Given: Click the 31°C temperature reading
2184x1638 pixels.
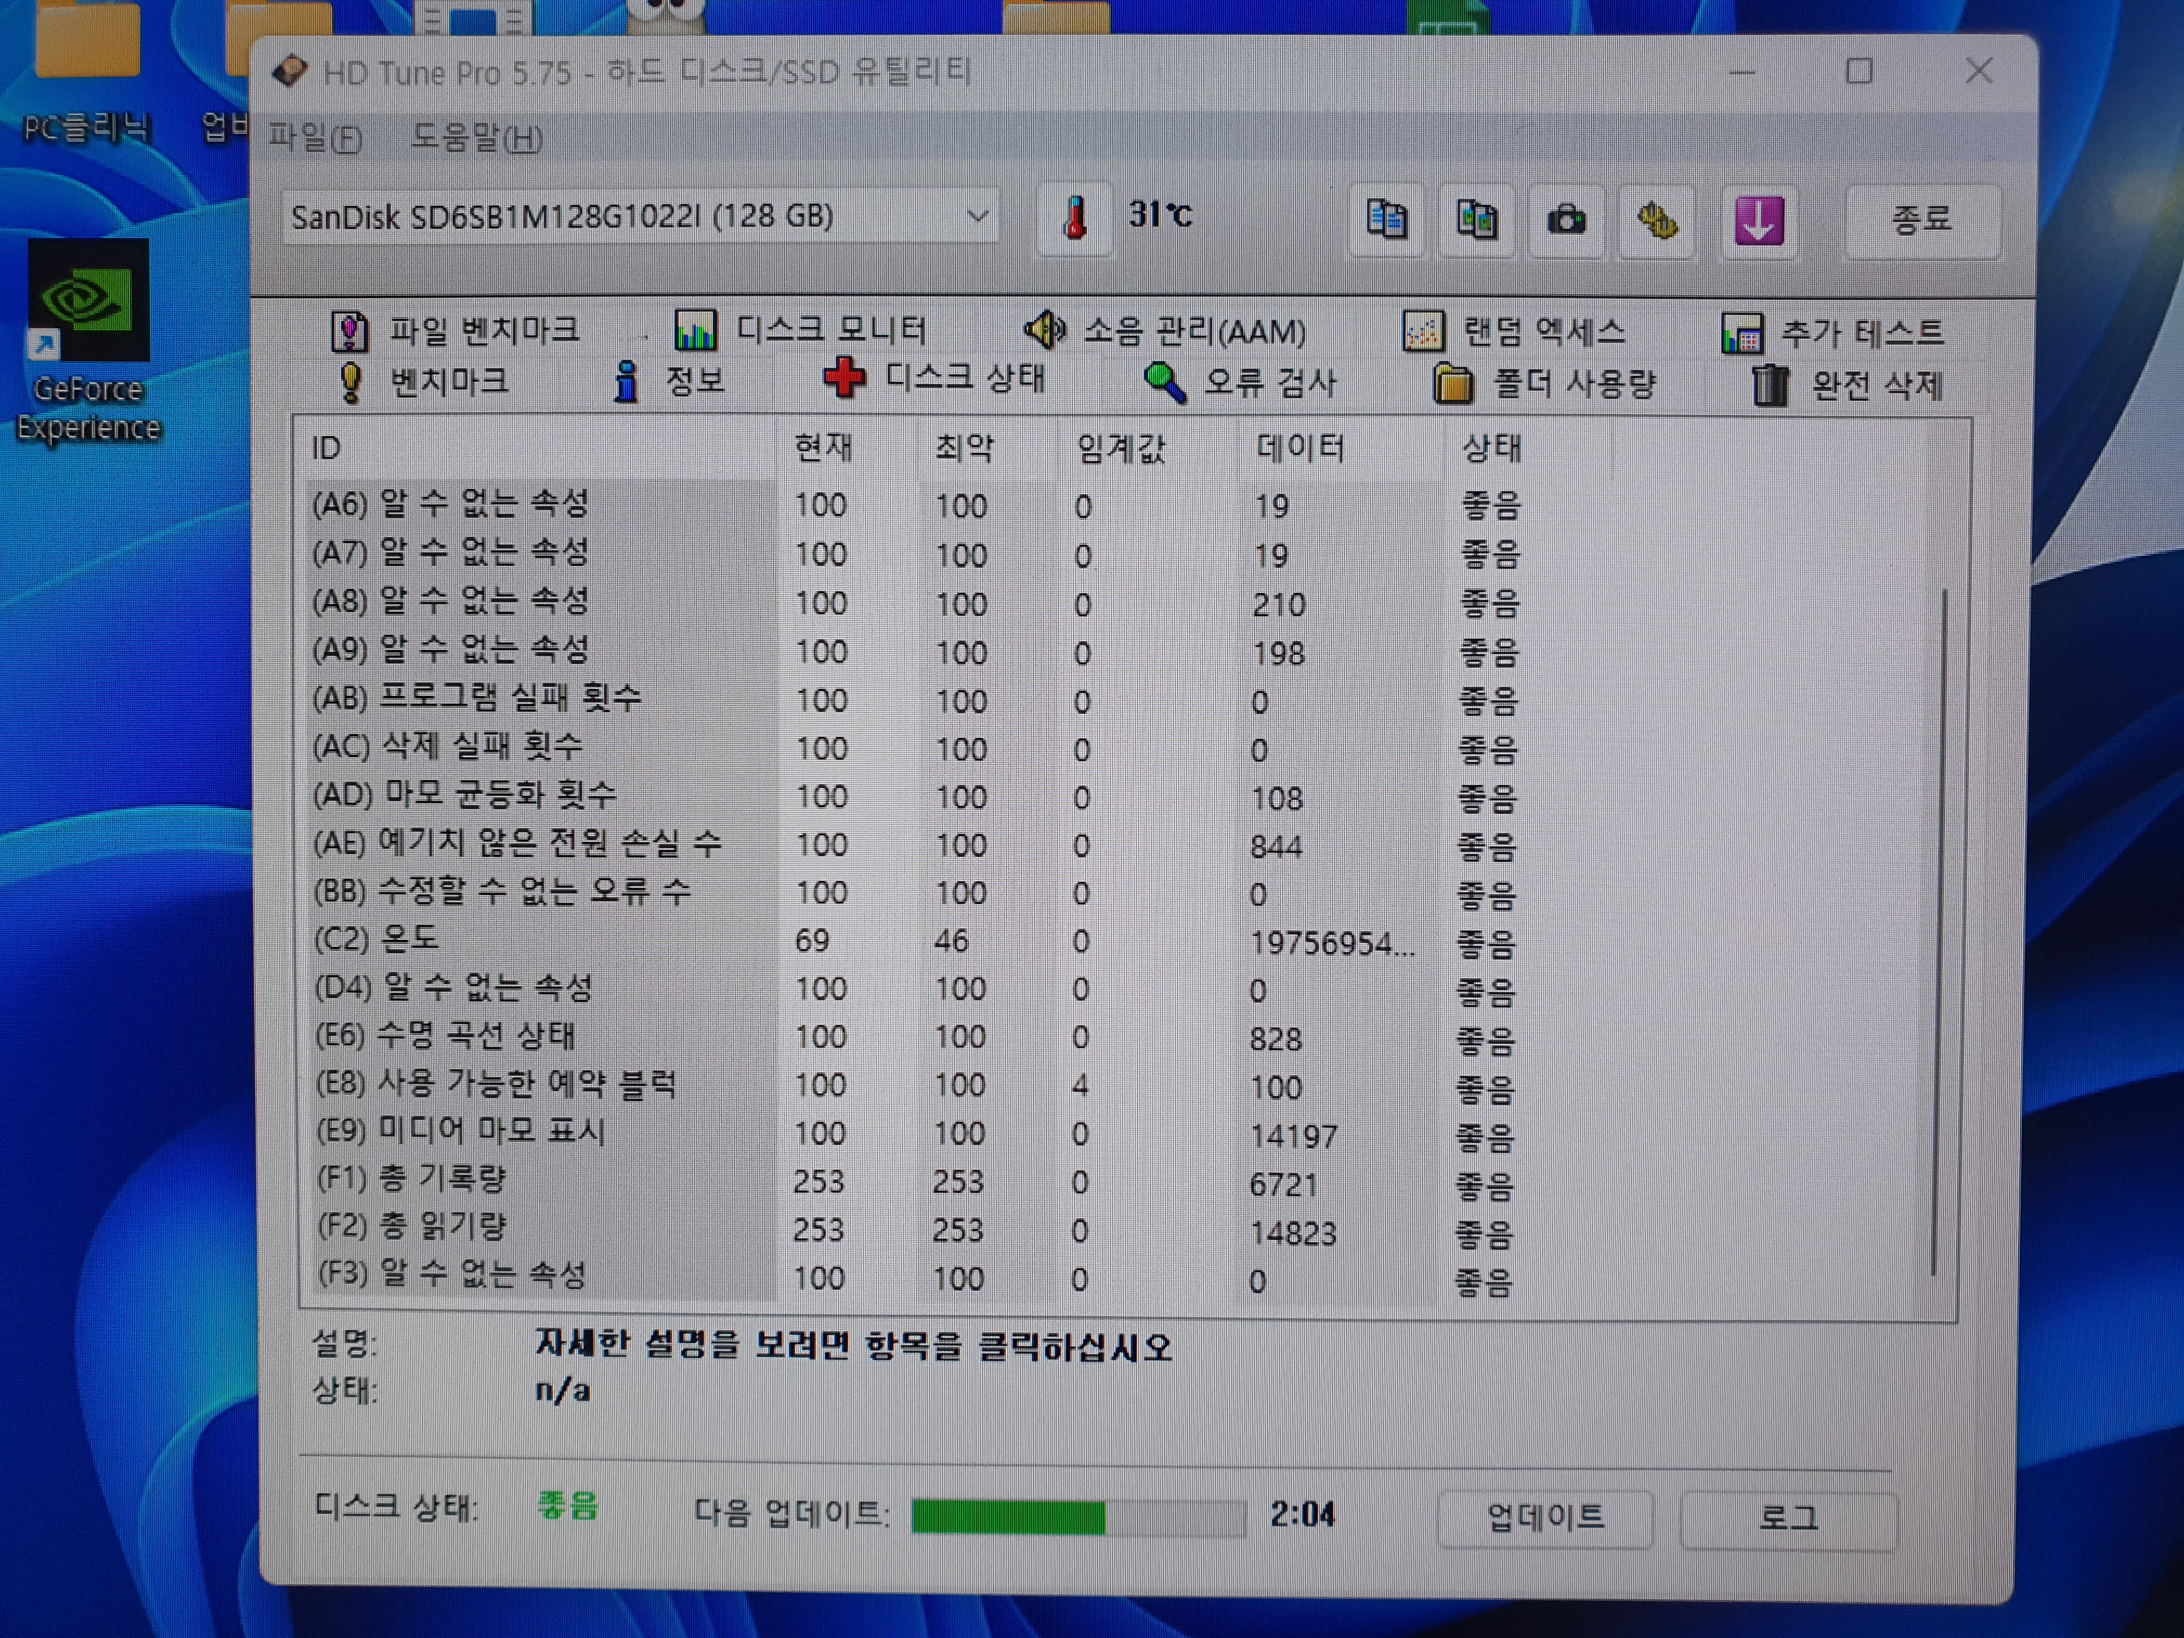Looking at the screenshot, I should pyautogui.click(x=1160, y=214).
